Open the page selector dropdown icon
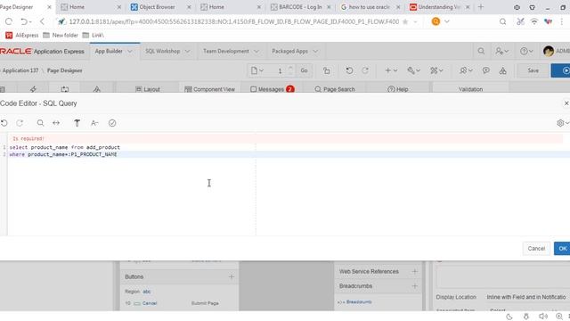 point(256,70)
